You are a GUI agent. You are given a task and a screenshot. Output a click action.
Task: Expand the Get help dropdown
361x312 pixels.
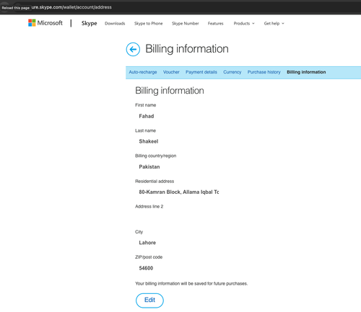(x=274, y=24)
